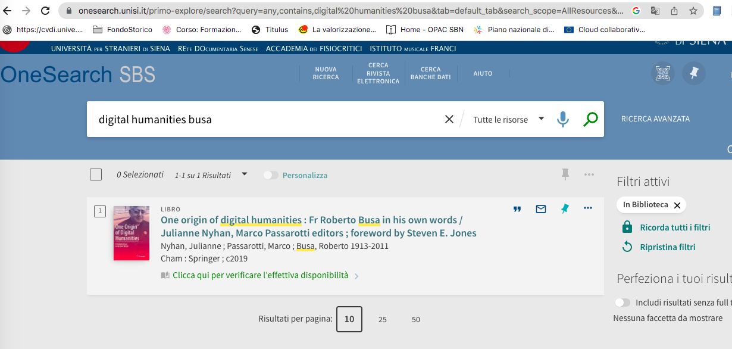Screen dimensions: 732x349
Task: Open the Corso: Formazion... bookmark
Action: [x=202, y=29]
